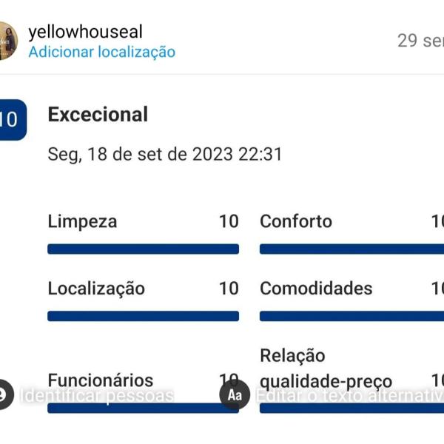
Task: Click the Localização category label
Action: tap(96, 288)
